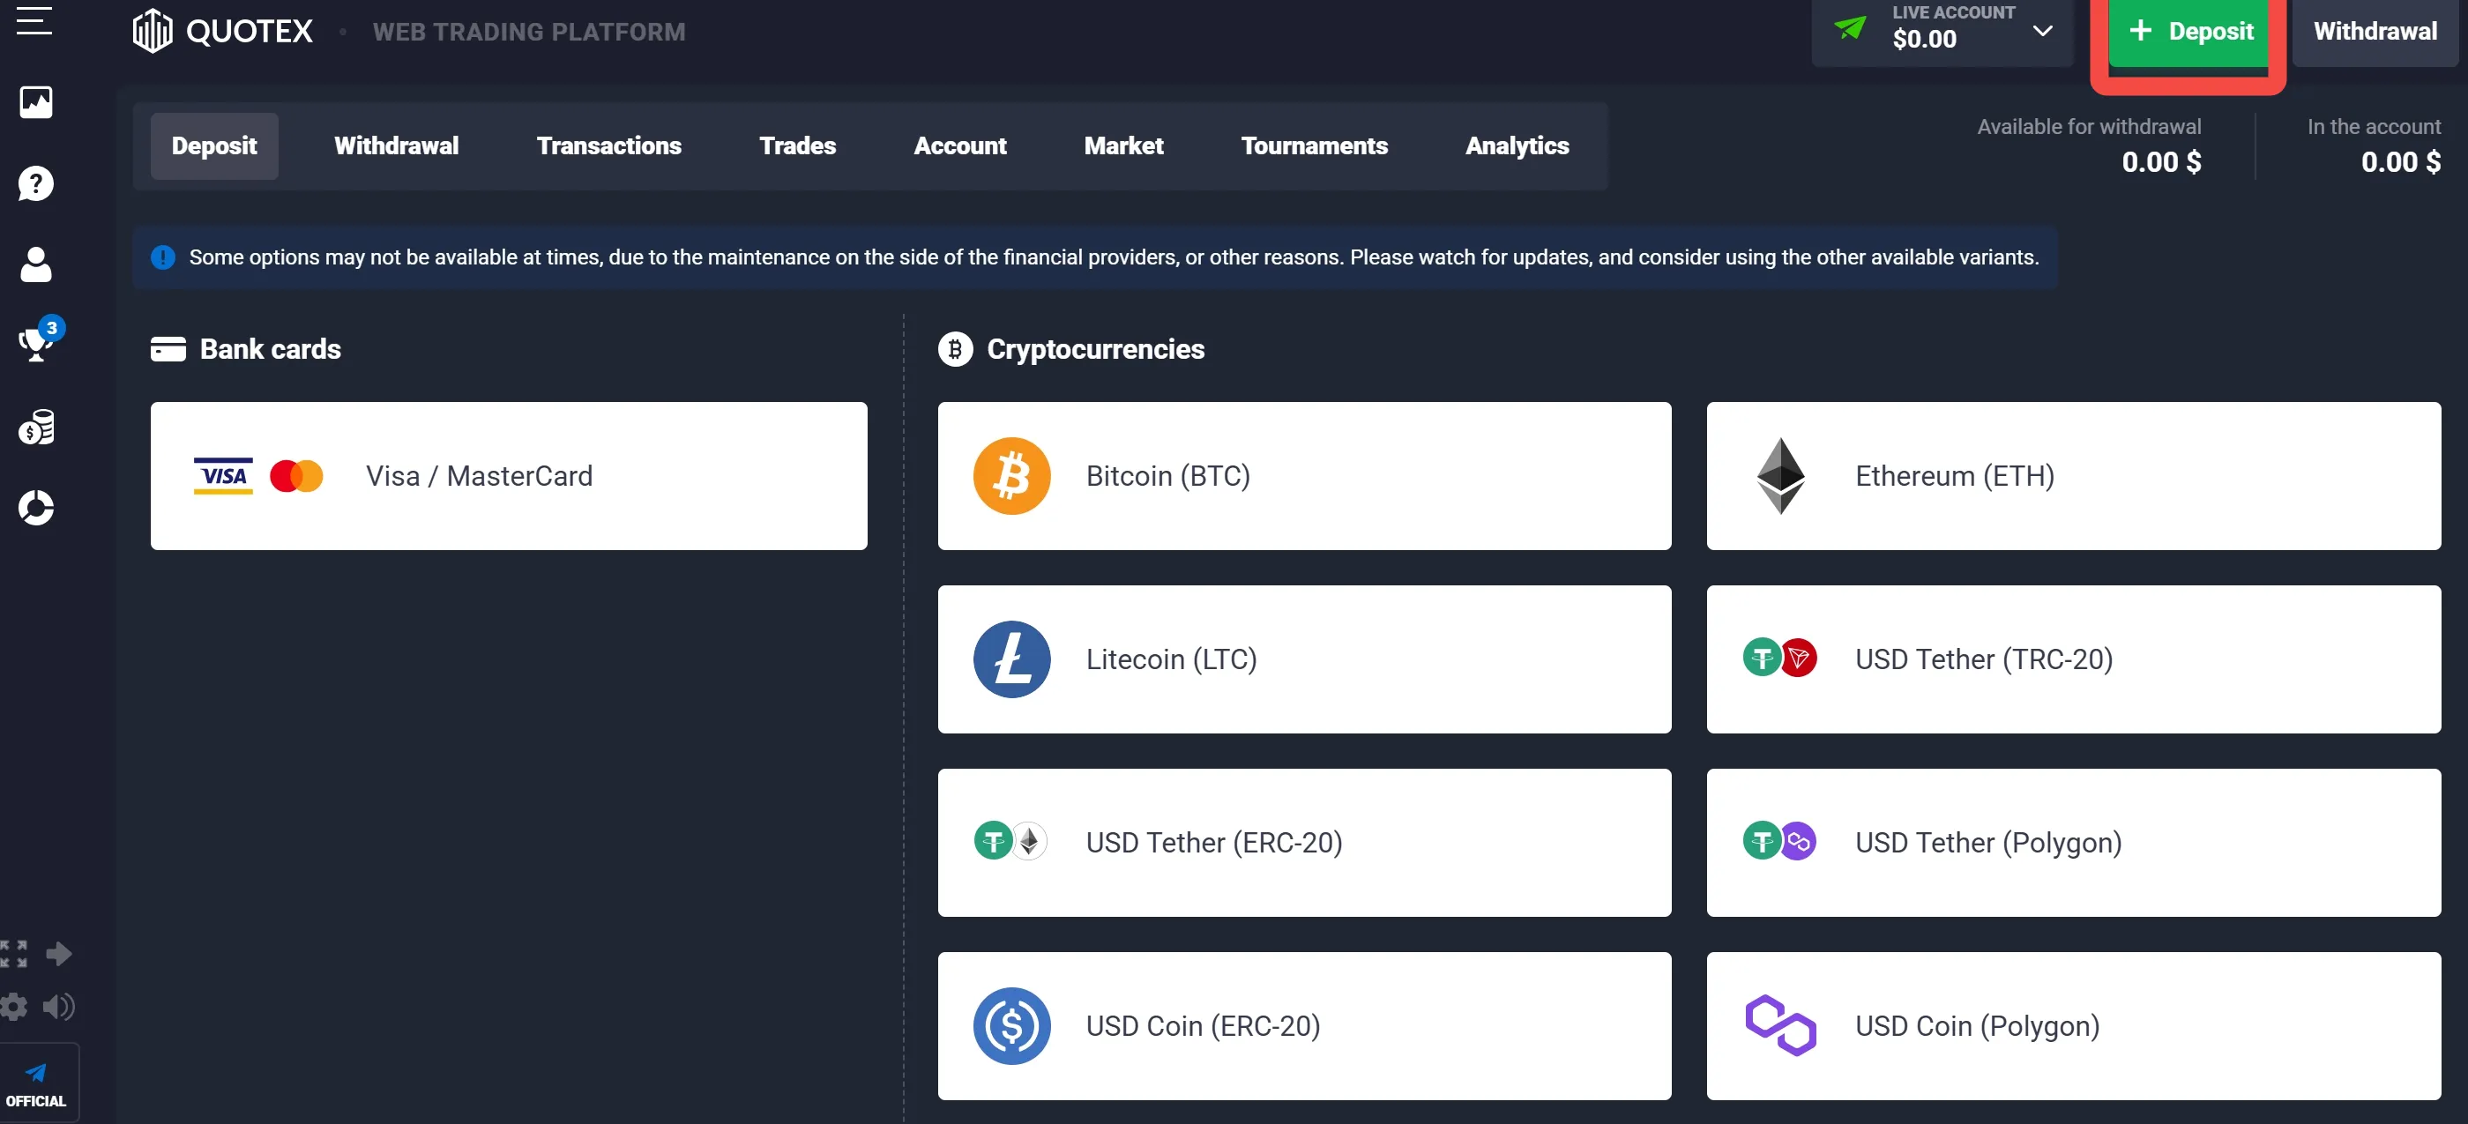Viewport: 2468px width, 1124px height.
Task: Click the green Deposit button
Action: pos(2189,32)
